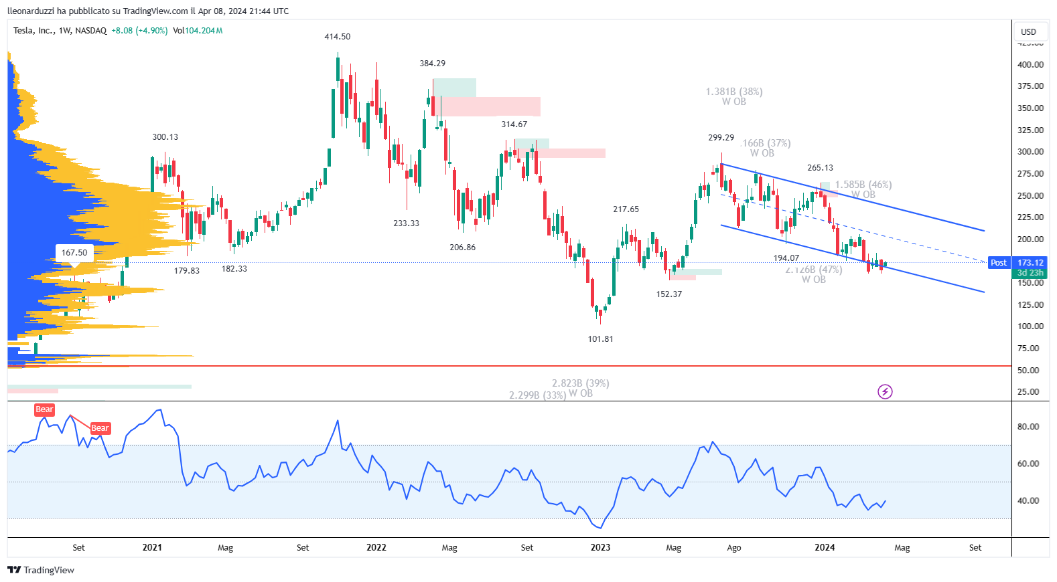
Task: Click the 206.86 price label
Action: point(463,248)
